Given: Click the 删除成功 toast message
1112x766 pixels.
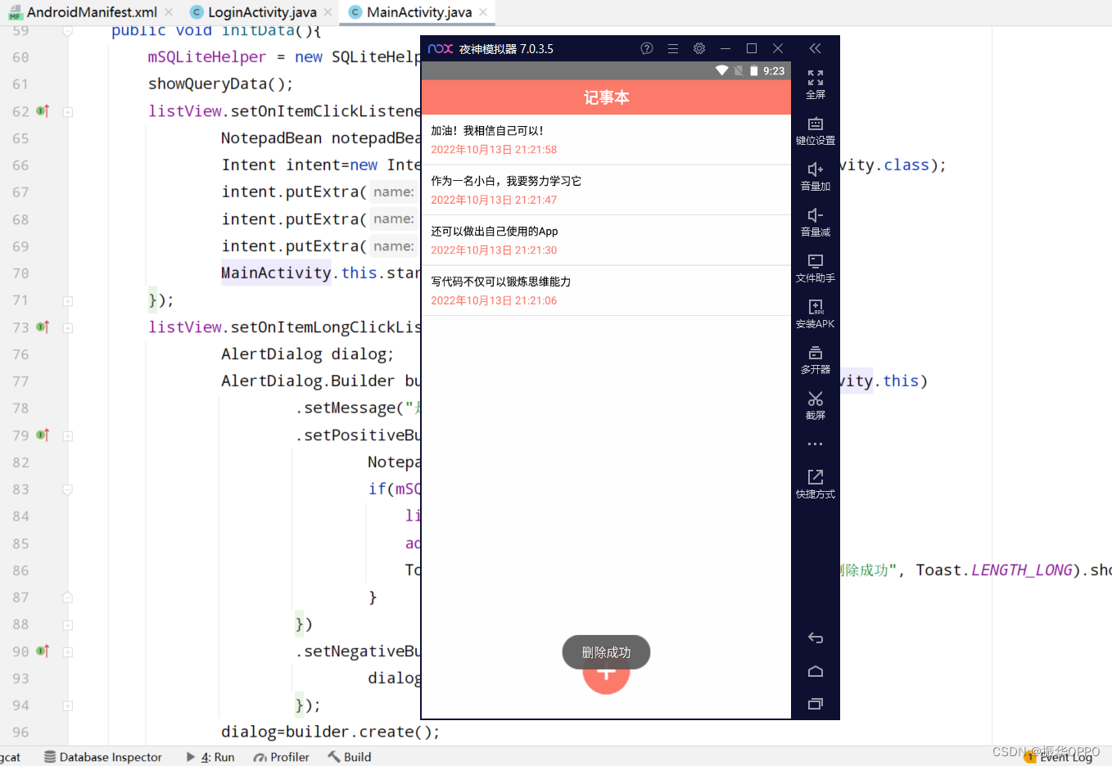Looking at the screenshot, I should (606, 652).
